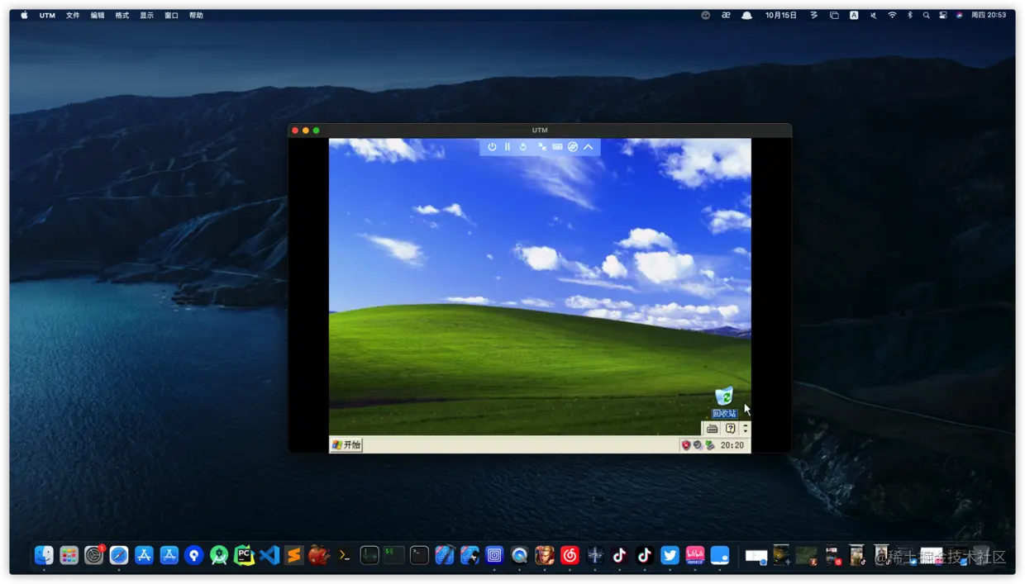1025x584 pixels.
Task: Open Finder from the Dock
Action: tap(44, 555)
